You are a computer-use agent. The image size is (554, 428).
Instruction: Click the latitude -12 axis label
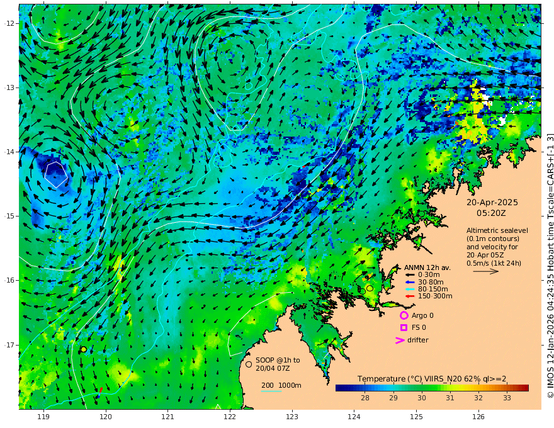coord(10,23)
